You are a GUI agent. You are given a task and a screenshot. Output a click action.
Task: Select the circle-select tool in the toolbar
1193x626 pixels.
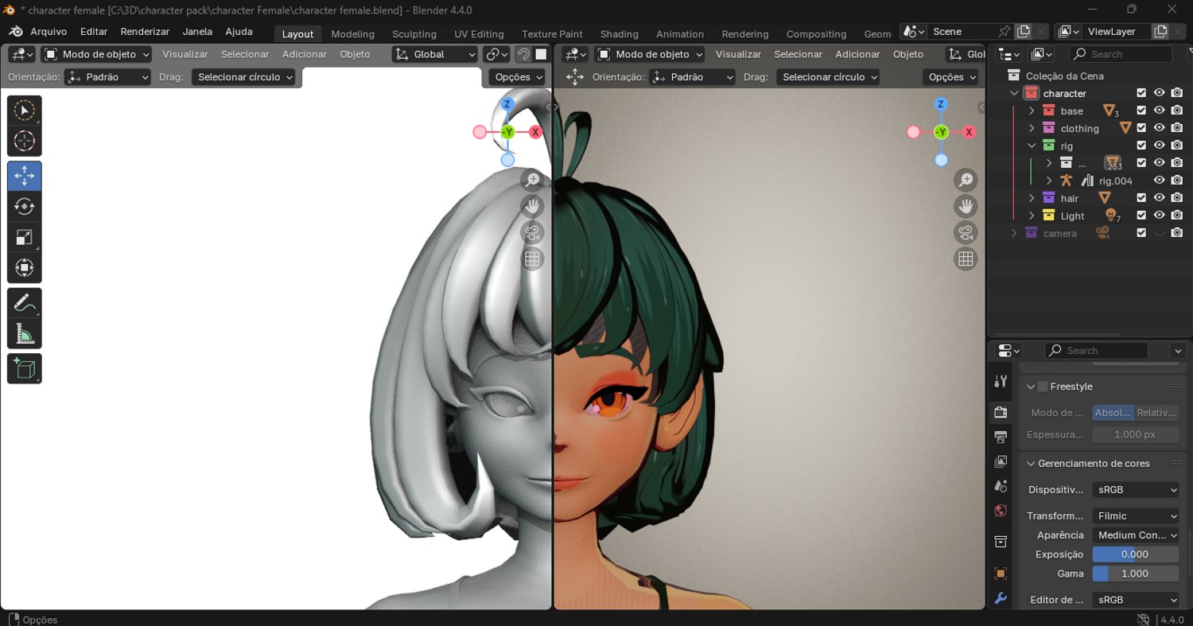pyautogui.click(x=24, y=111)
